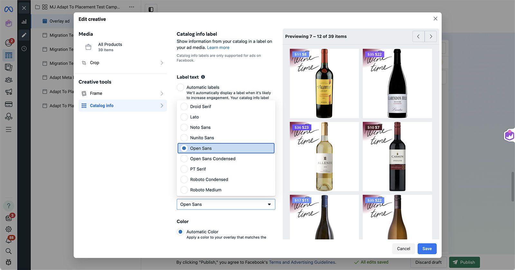Image resolution: width=515 pixels, height=270 pixels.
Task: Click the Meta logo icon
Action: [9, 9]
